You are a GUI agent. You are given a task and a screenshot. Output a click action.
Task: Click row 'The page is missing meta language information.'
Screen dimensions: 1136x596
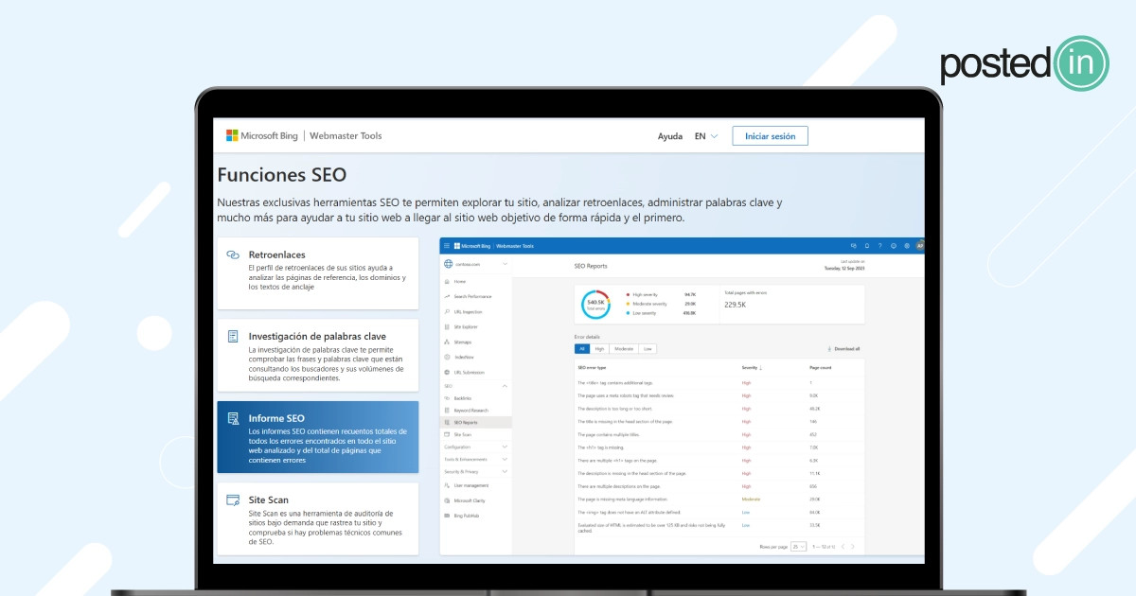coord(719,499)
